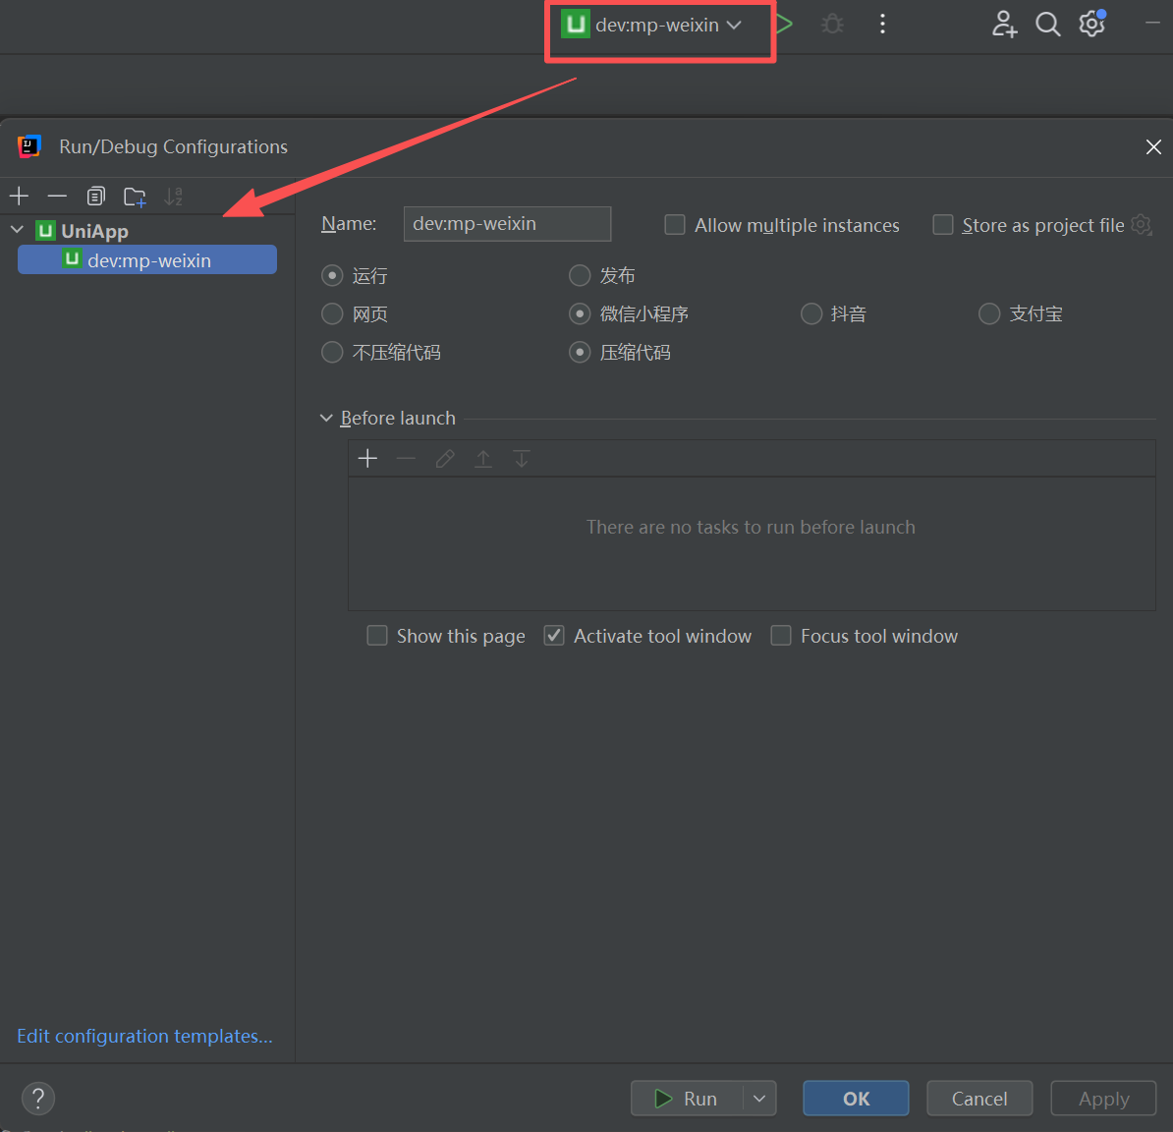Click the Name input field

[x=507, y=224]
